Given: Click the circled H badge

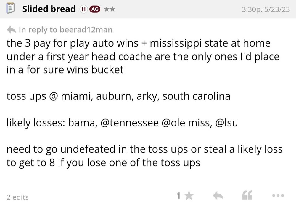Looking at the screenshot, I should (83, 9).
